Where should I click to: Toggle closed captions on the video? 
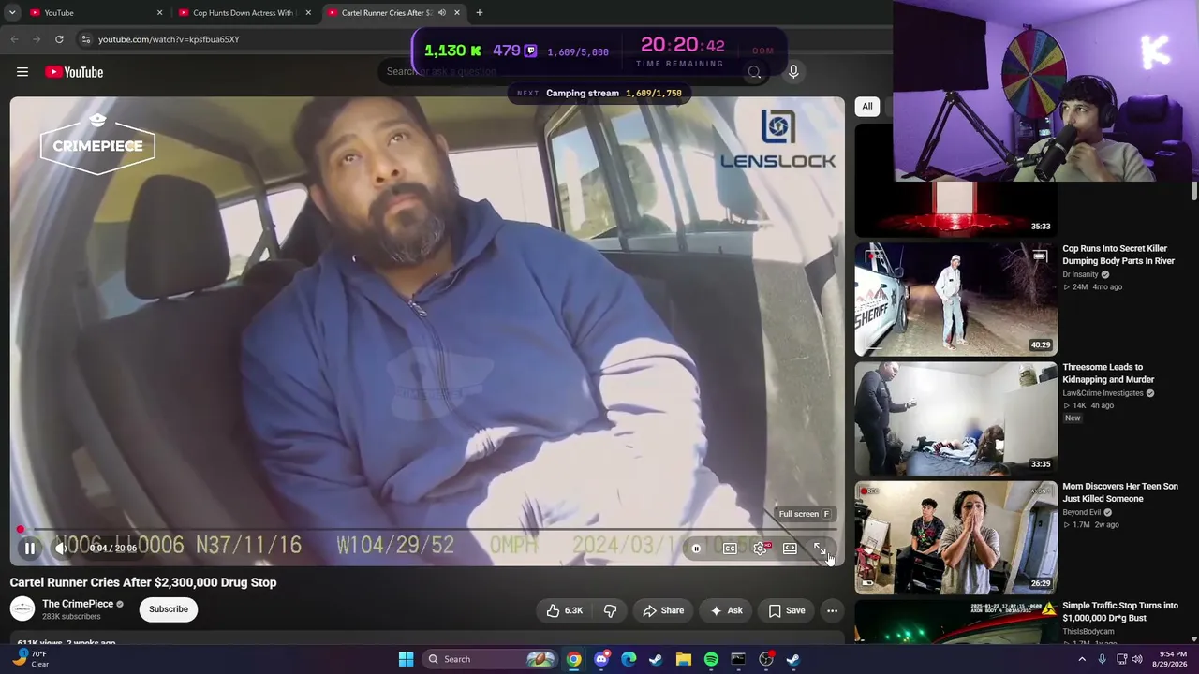pos(730,549)
